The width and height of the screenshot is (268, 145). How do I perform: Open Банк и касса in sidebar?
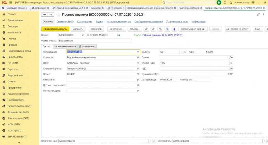pos(14,33)
